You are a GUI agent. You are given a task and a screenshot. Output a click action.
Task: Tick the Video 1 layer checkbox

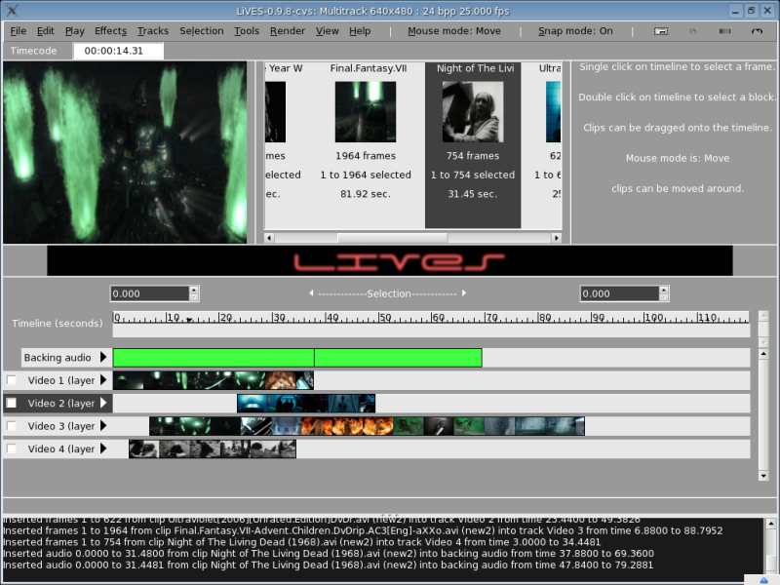click(11, 380)
